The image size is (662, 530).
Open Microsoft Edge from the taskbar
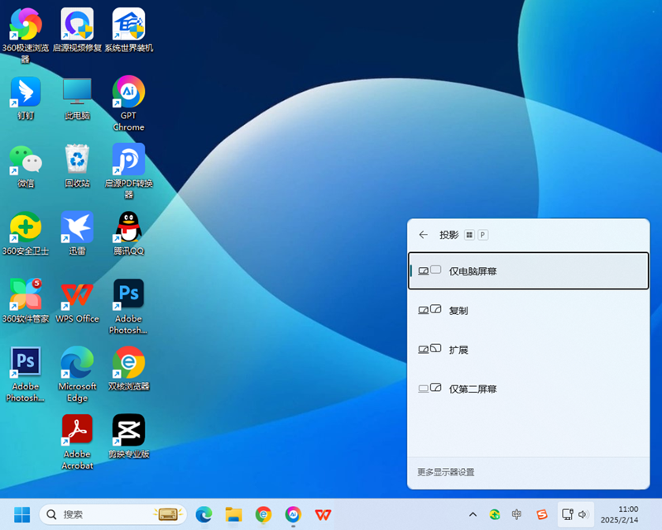[204, 514]
